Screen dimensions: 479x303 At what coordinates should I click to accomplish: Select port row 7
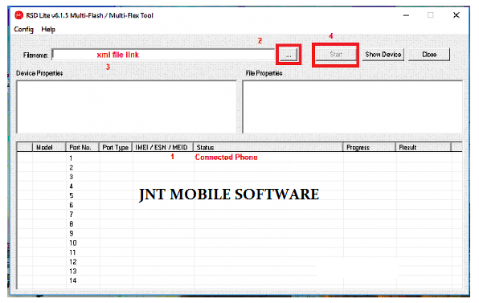[x=239, y=215]
